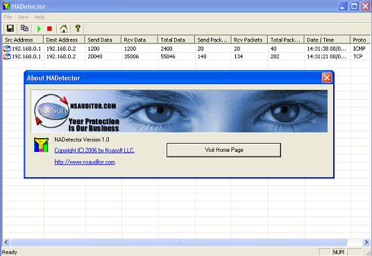The height and width of the screenshot is (256, 372).
Task: Follow the http://www.nsauditor.com link
Action: (x=85, y=162)
